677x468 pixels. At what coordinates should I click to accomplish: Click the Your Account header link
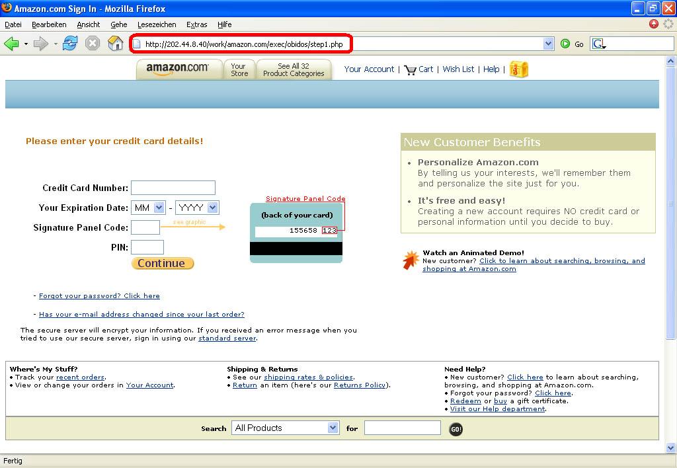coord(369,69)
